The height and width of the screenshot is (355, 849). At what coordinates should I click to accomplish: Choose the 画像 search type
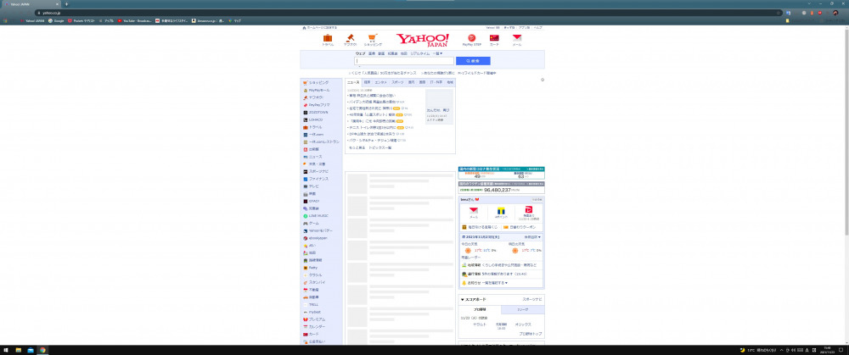[372, 53]
